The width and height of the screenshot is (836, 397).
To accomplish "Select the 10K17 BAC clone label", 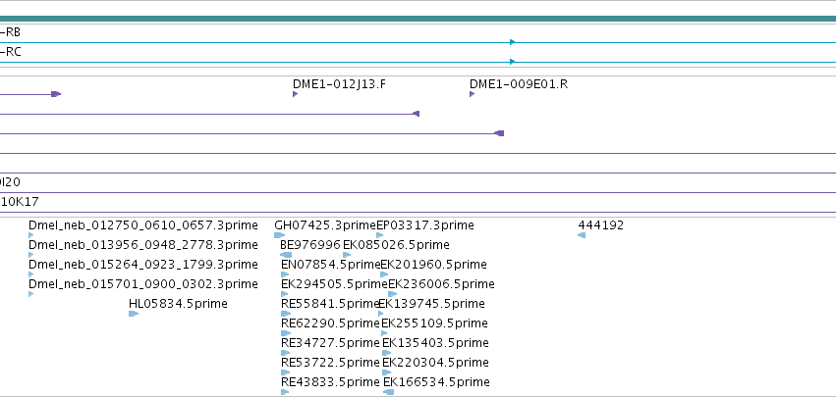I will click(20, 202).
